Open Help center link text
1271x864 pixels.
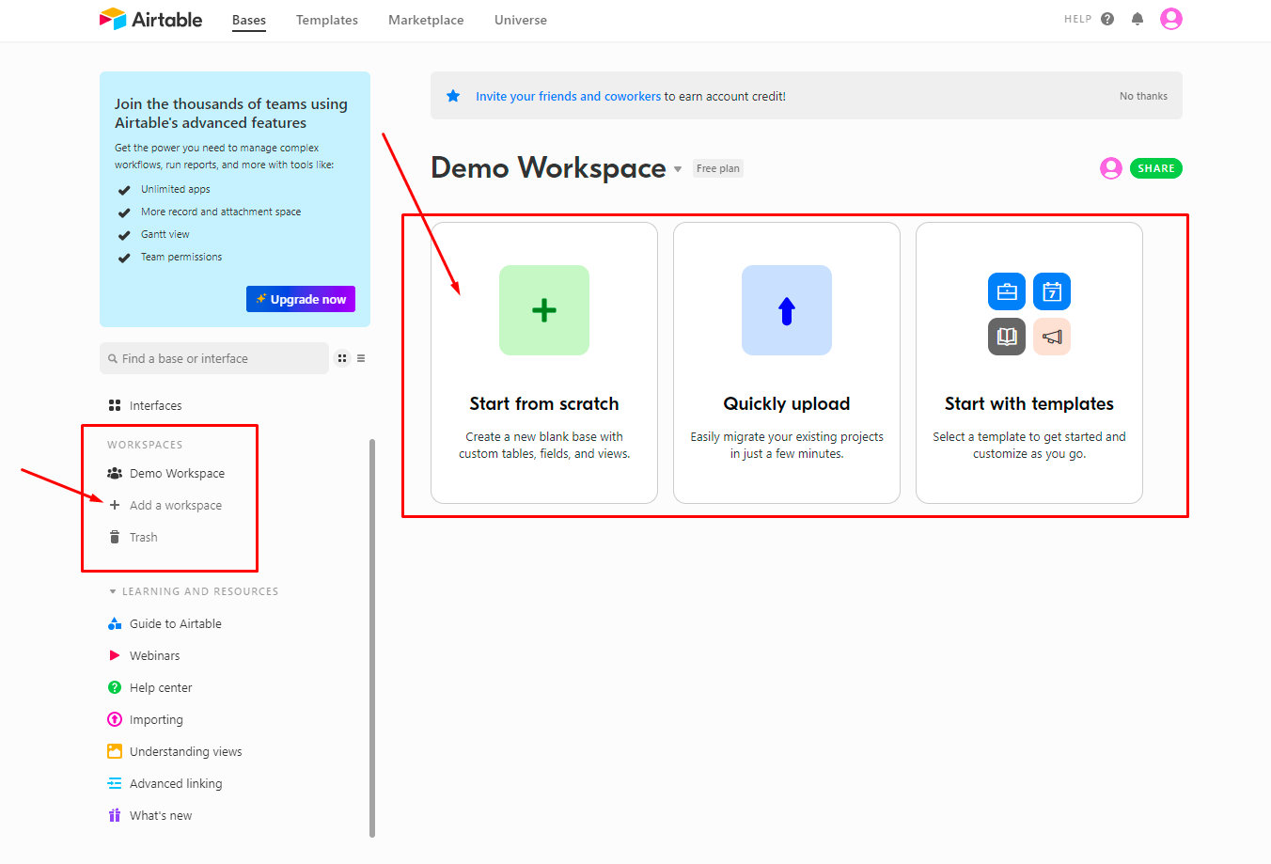coord(161,687)
